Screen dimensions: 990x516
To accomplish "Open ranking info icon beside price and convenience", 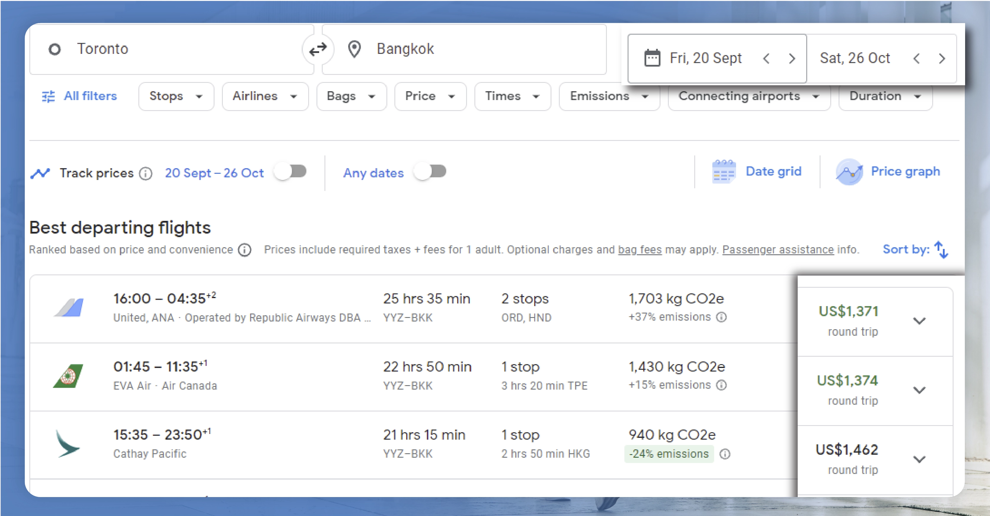I will (244, 250).
